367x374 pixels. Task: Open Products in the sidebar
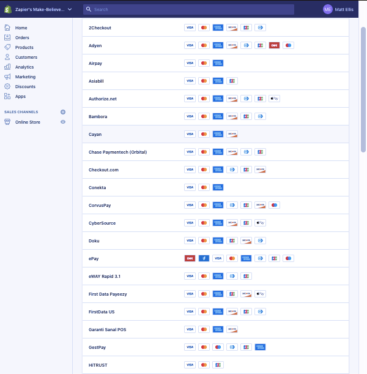[x=24, y=48]
